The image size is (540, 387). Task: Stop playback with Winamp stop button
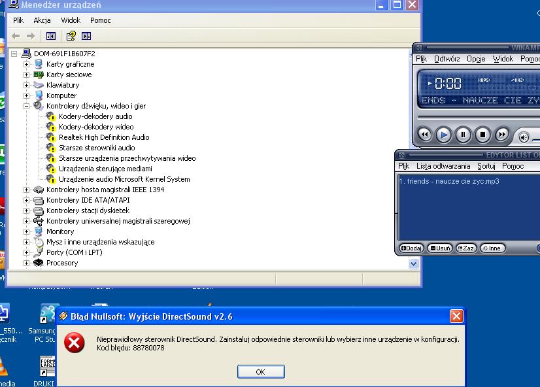coord(483,135)
